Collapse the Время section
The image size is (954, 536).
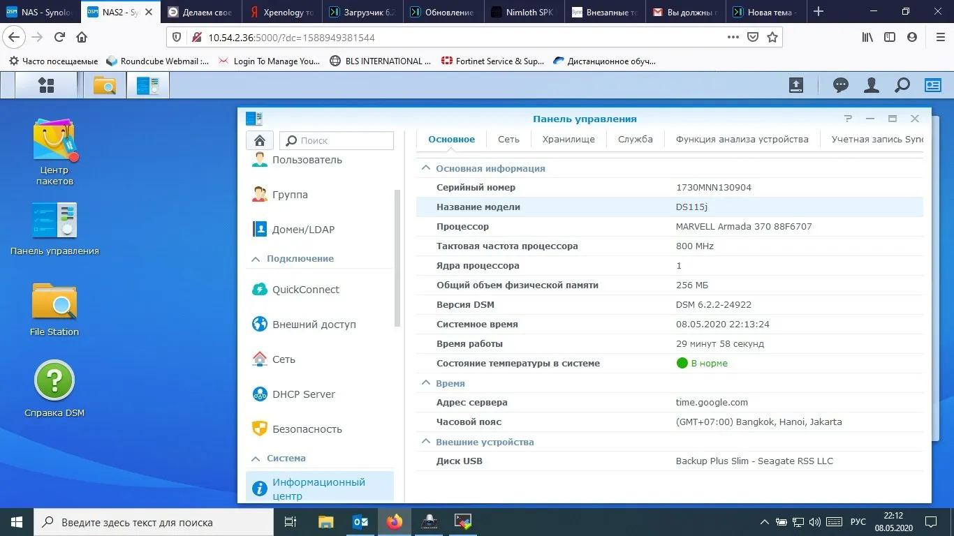point(425,383)
